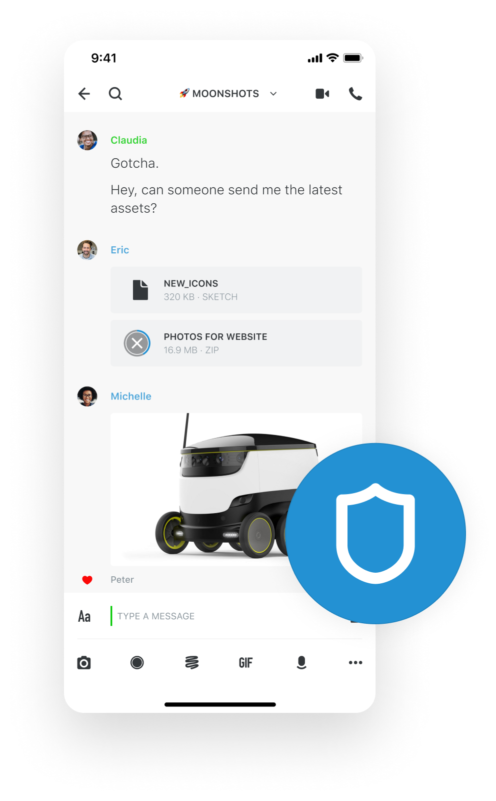
Task: Start an audio phone call
Action: 355,94
